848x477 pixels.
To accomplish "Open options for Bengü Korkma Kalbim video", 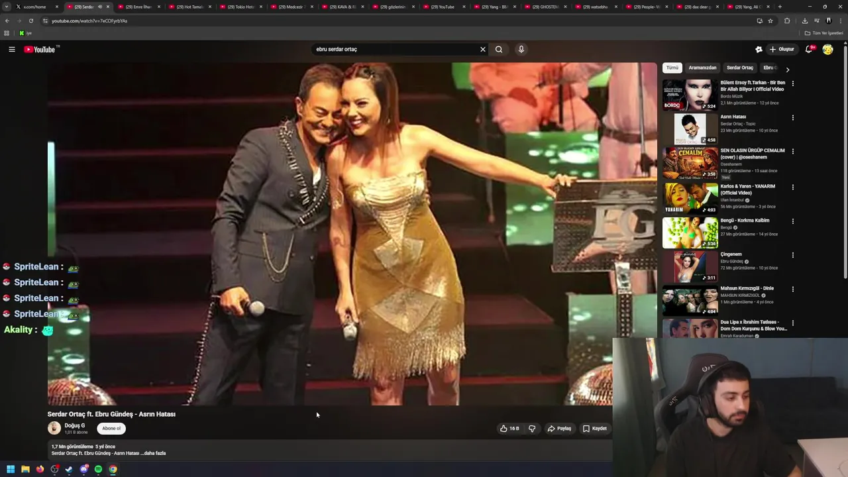I will point(792,221).
